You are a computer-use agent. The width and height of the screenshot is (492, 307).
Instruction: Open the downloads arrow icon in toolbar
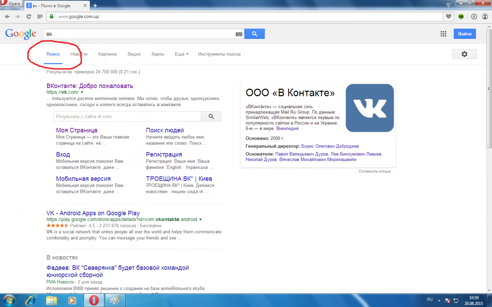click(474, 17)
